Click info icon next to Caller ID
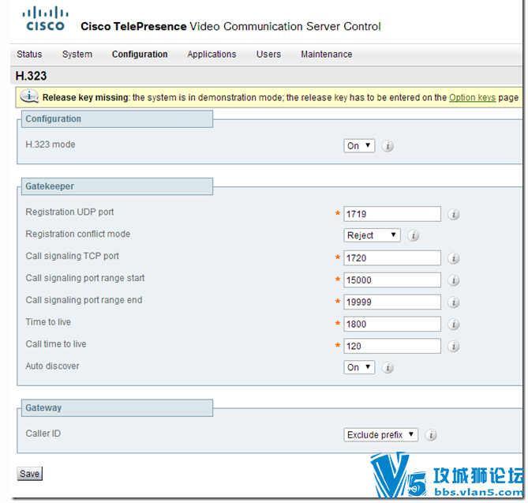Viewport: 528px width, 503px height. pos(431,435)
